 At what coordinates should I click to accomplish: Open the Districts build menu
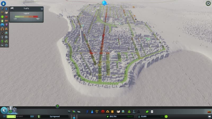point(79,112)
